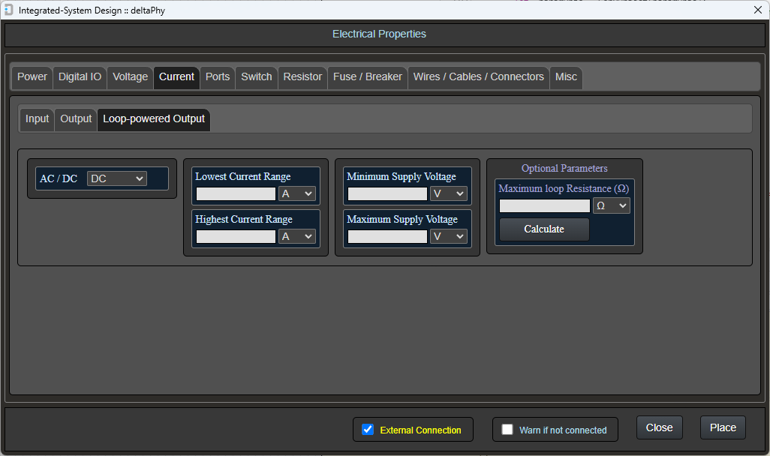The width and height of the screenshot is (770, 456).
Task: Open the Digital IO tab
Action: tap(80, 77)
